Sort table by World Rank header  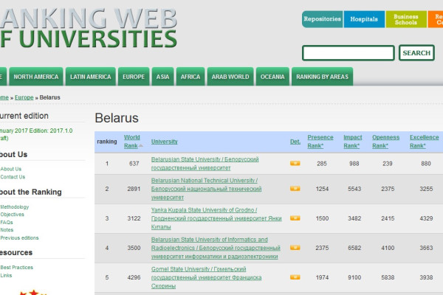(x=132, y=142)
